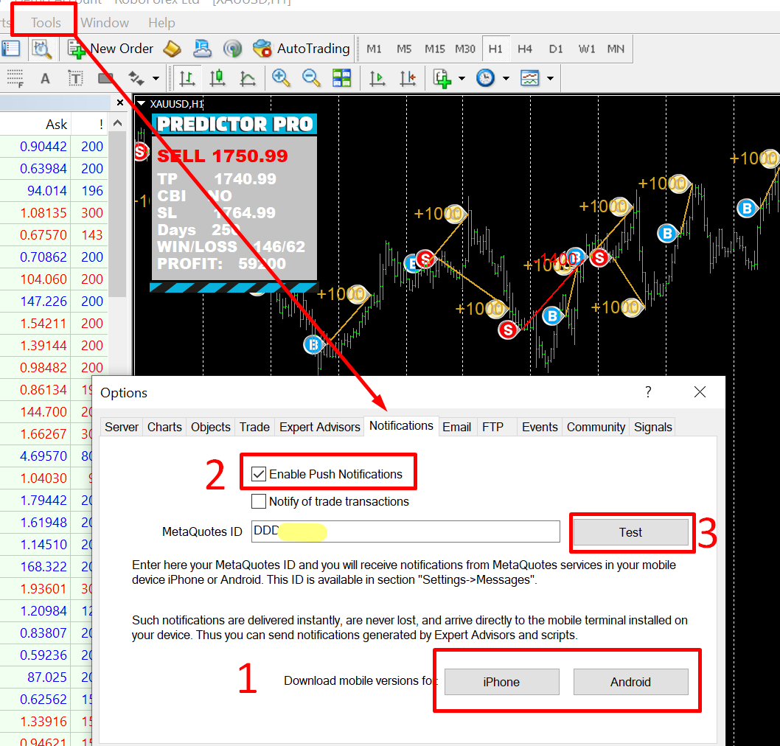Switch to the Email tab
This screenshot has height=746, width=780.
pyautogui.click(x=456, y=428)
